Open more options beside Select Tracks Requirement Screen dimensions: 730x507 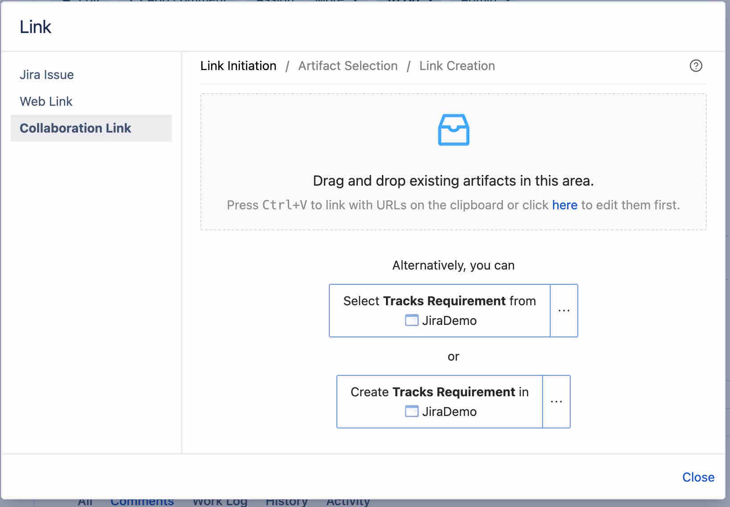[x=564, y=311]
